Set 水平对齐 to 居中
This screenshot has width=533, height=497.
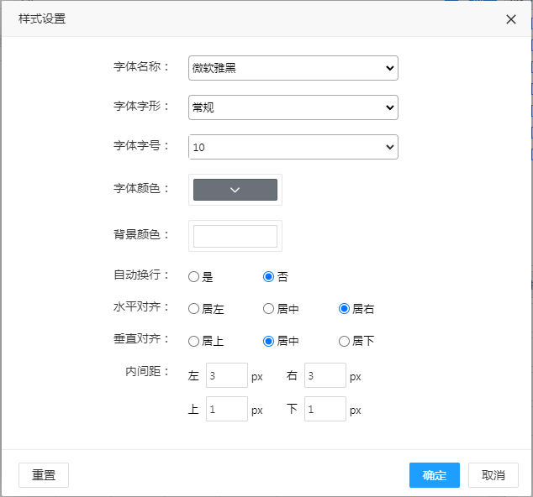(x=269, y=309)
